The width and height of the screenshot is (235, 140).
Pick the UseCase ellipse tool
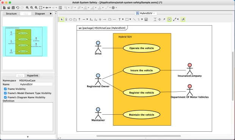click(x=70, y=19)
